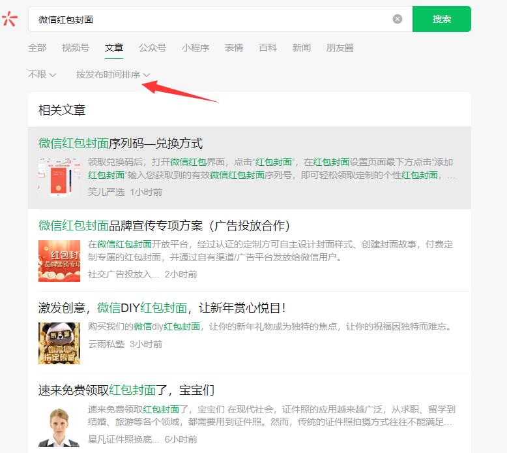Open the 朋友圈 tab

tap(340, 48)
